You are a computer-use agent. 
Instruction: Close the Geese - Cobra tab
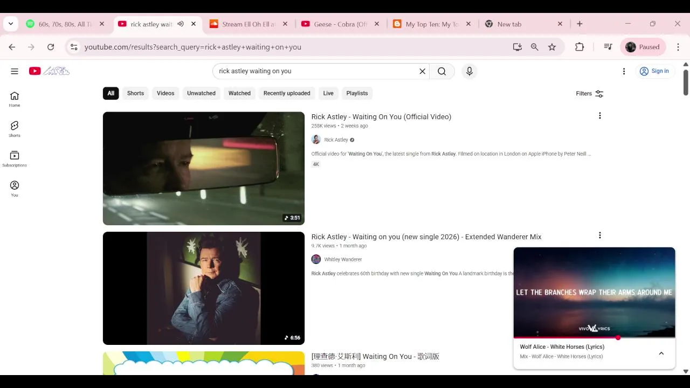point(377,24)
